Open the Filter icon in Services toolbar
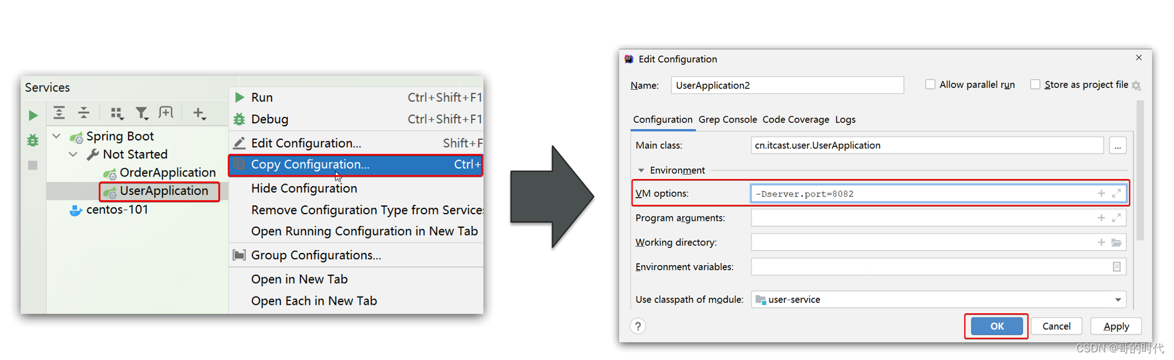Screen dimensions: 1174x360 141,114
